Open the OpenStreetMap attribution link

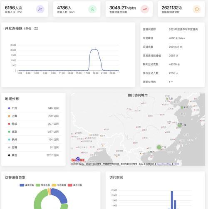(x=164, y=164)
